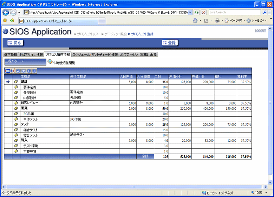Open the zoom level 100% dropdown

coord(266,193)
